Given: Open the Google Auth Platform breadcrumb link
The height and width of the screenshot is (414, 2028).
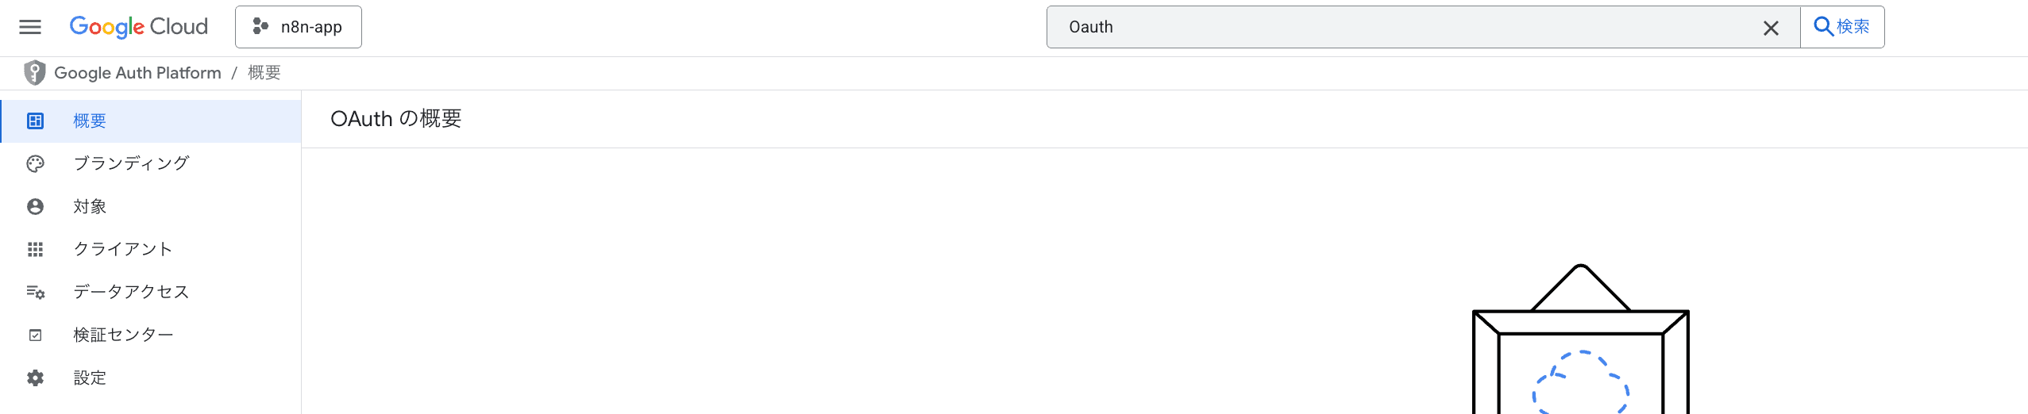Looking at the screenshot, I should coord(137,73).
